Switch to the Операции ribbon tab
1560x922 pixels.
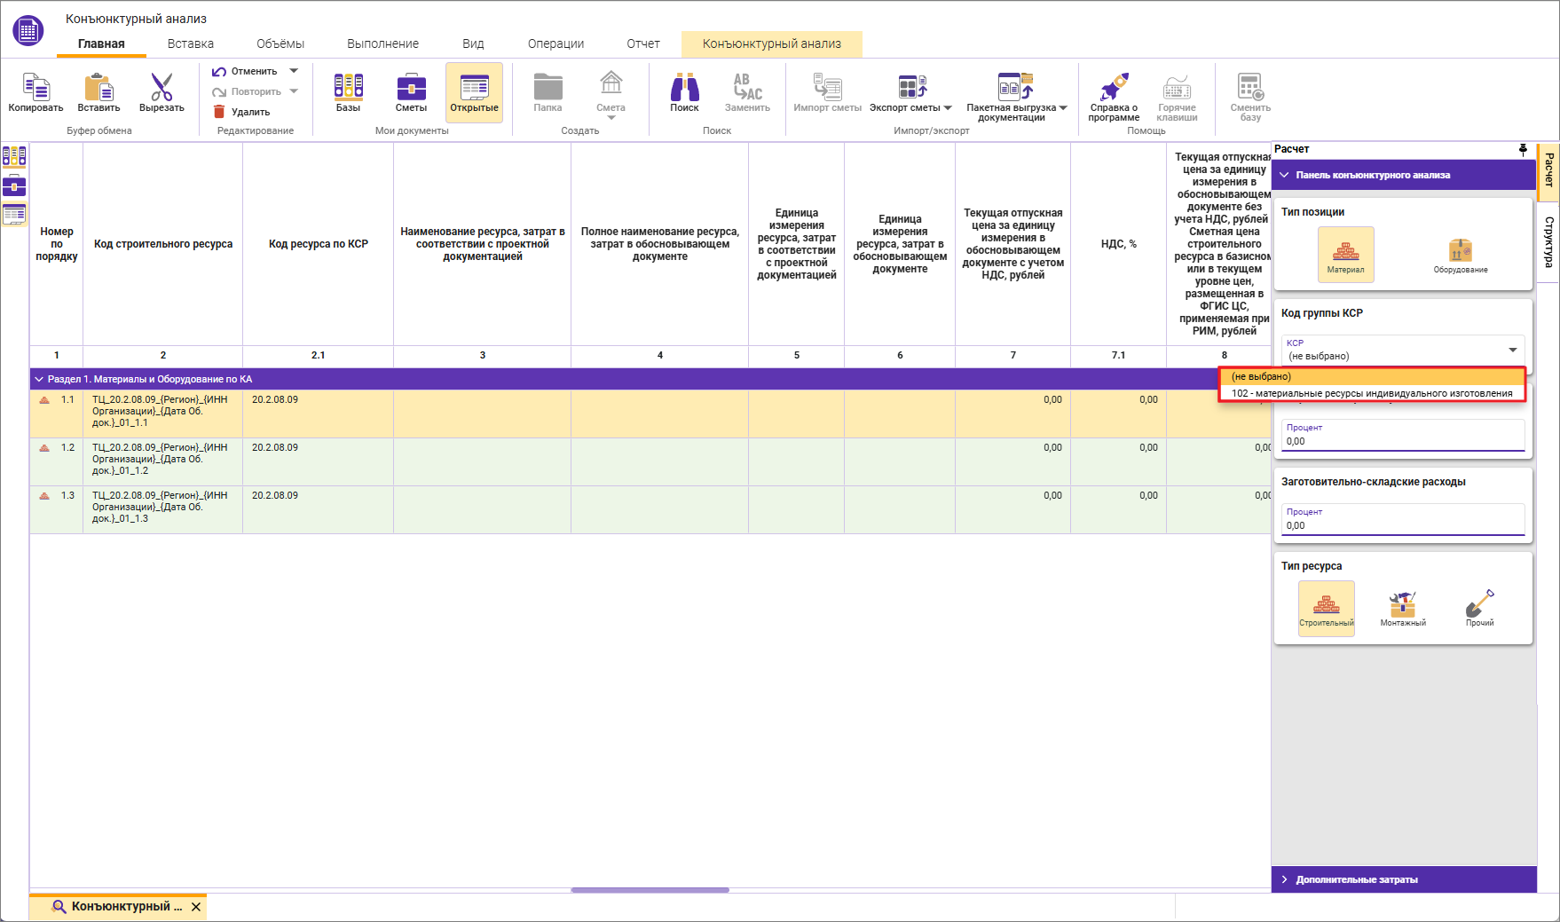tap(555, 43)
